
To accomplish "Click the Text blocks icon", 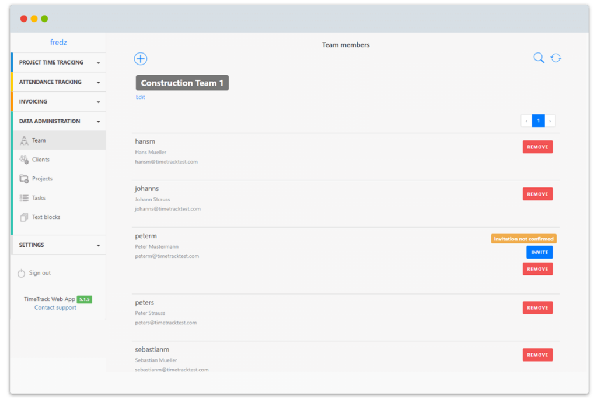I will 24,217.
